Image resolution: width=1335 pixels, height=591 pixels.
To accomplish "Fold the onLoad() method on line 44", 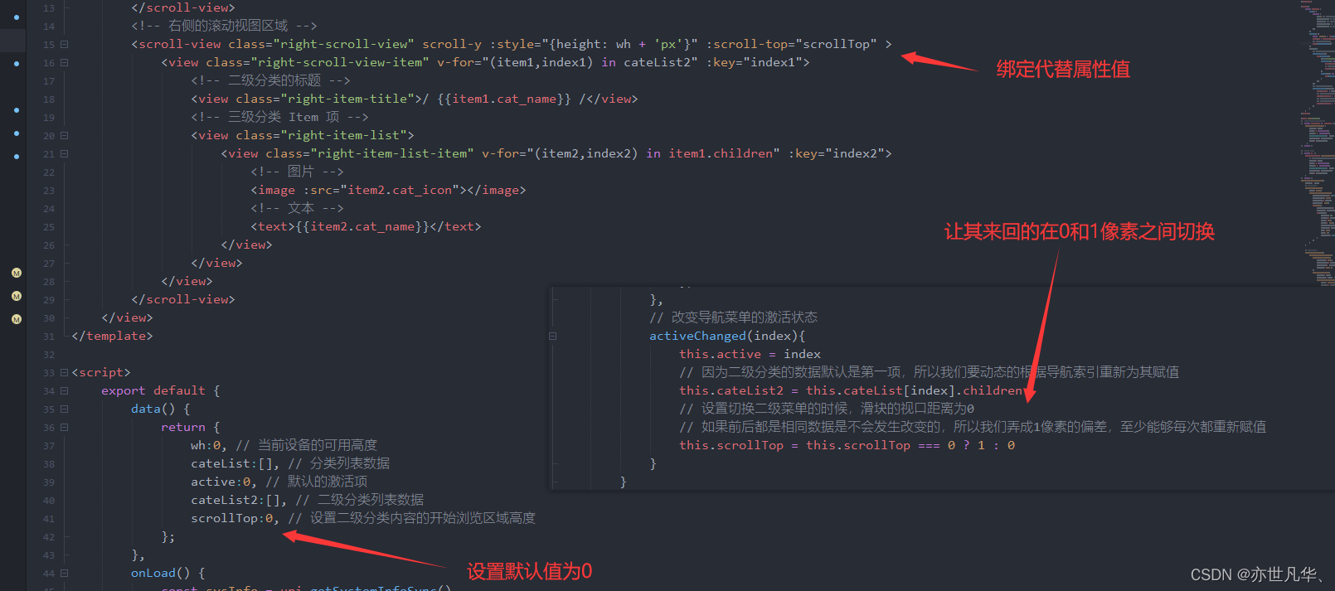I will [x=64, y=574].
